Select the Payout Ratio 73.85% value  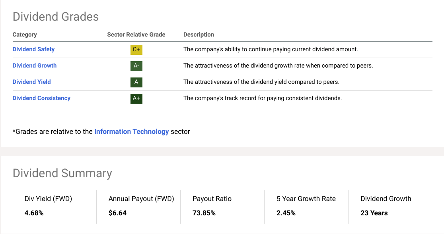tap(204, 213)
